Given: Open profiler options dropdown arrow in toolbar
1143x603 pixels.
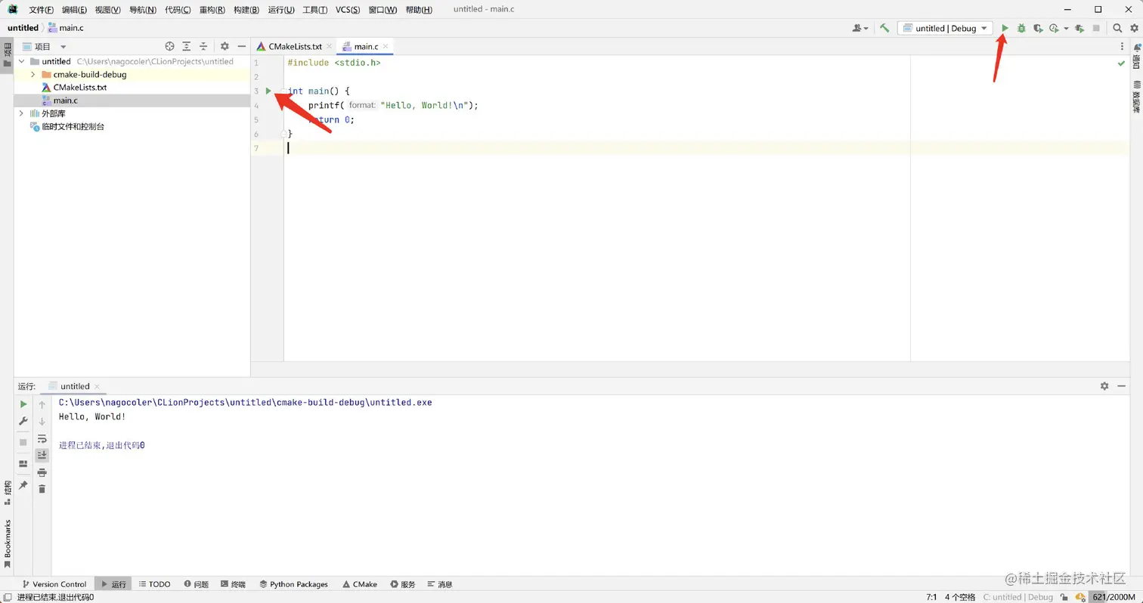Looking at the screenshot, I should pos(1066,28).
